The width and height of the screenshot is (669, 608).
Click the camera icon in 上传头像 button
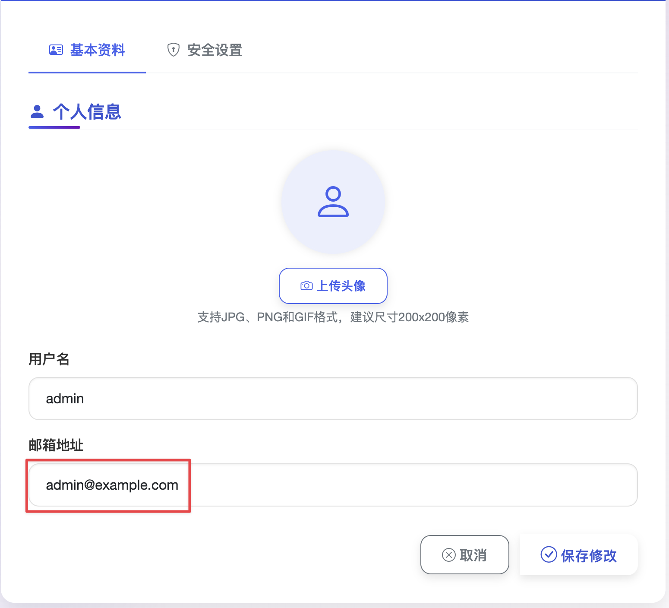(x=306, y=286)
